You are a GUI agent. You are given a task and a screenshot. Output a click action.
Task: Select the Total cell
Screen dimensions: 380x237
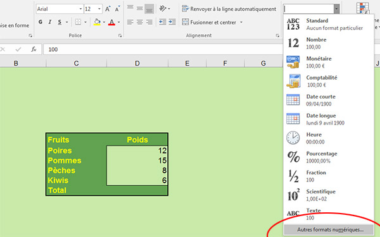(x=77, y=190)
